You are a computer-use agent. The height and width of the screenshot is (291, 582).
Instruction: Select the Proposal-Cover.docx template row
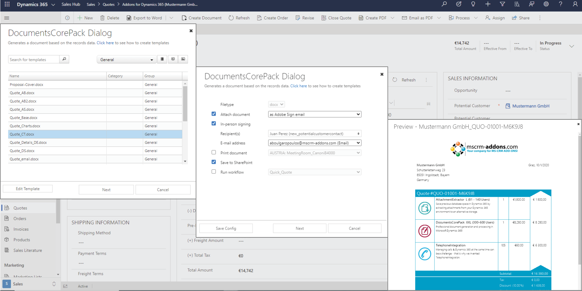(95, 84)
